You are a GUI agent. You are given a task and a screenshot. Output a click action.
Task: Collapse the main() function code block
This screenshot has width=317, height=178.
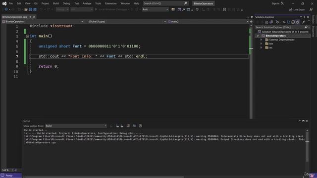tap(28, 36)
